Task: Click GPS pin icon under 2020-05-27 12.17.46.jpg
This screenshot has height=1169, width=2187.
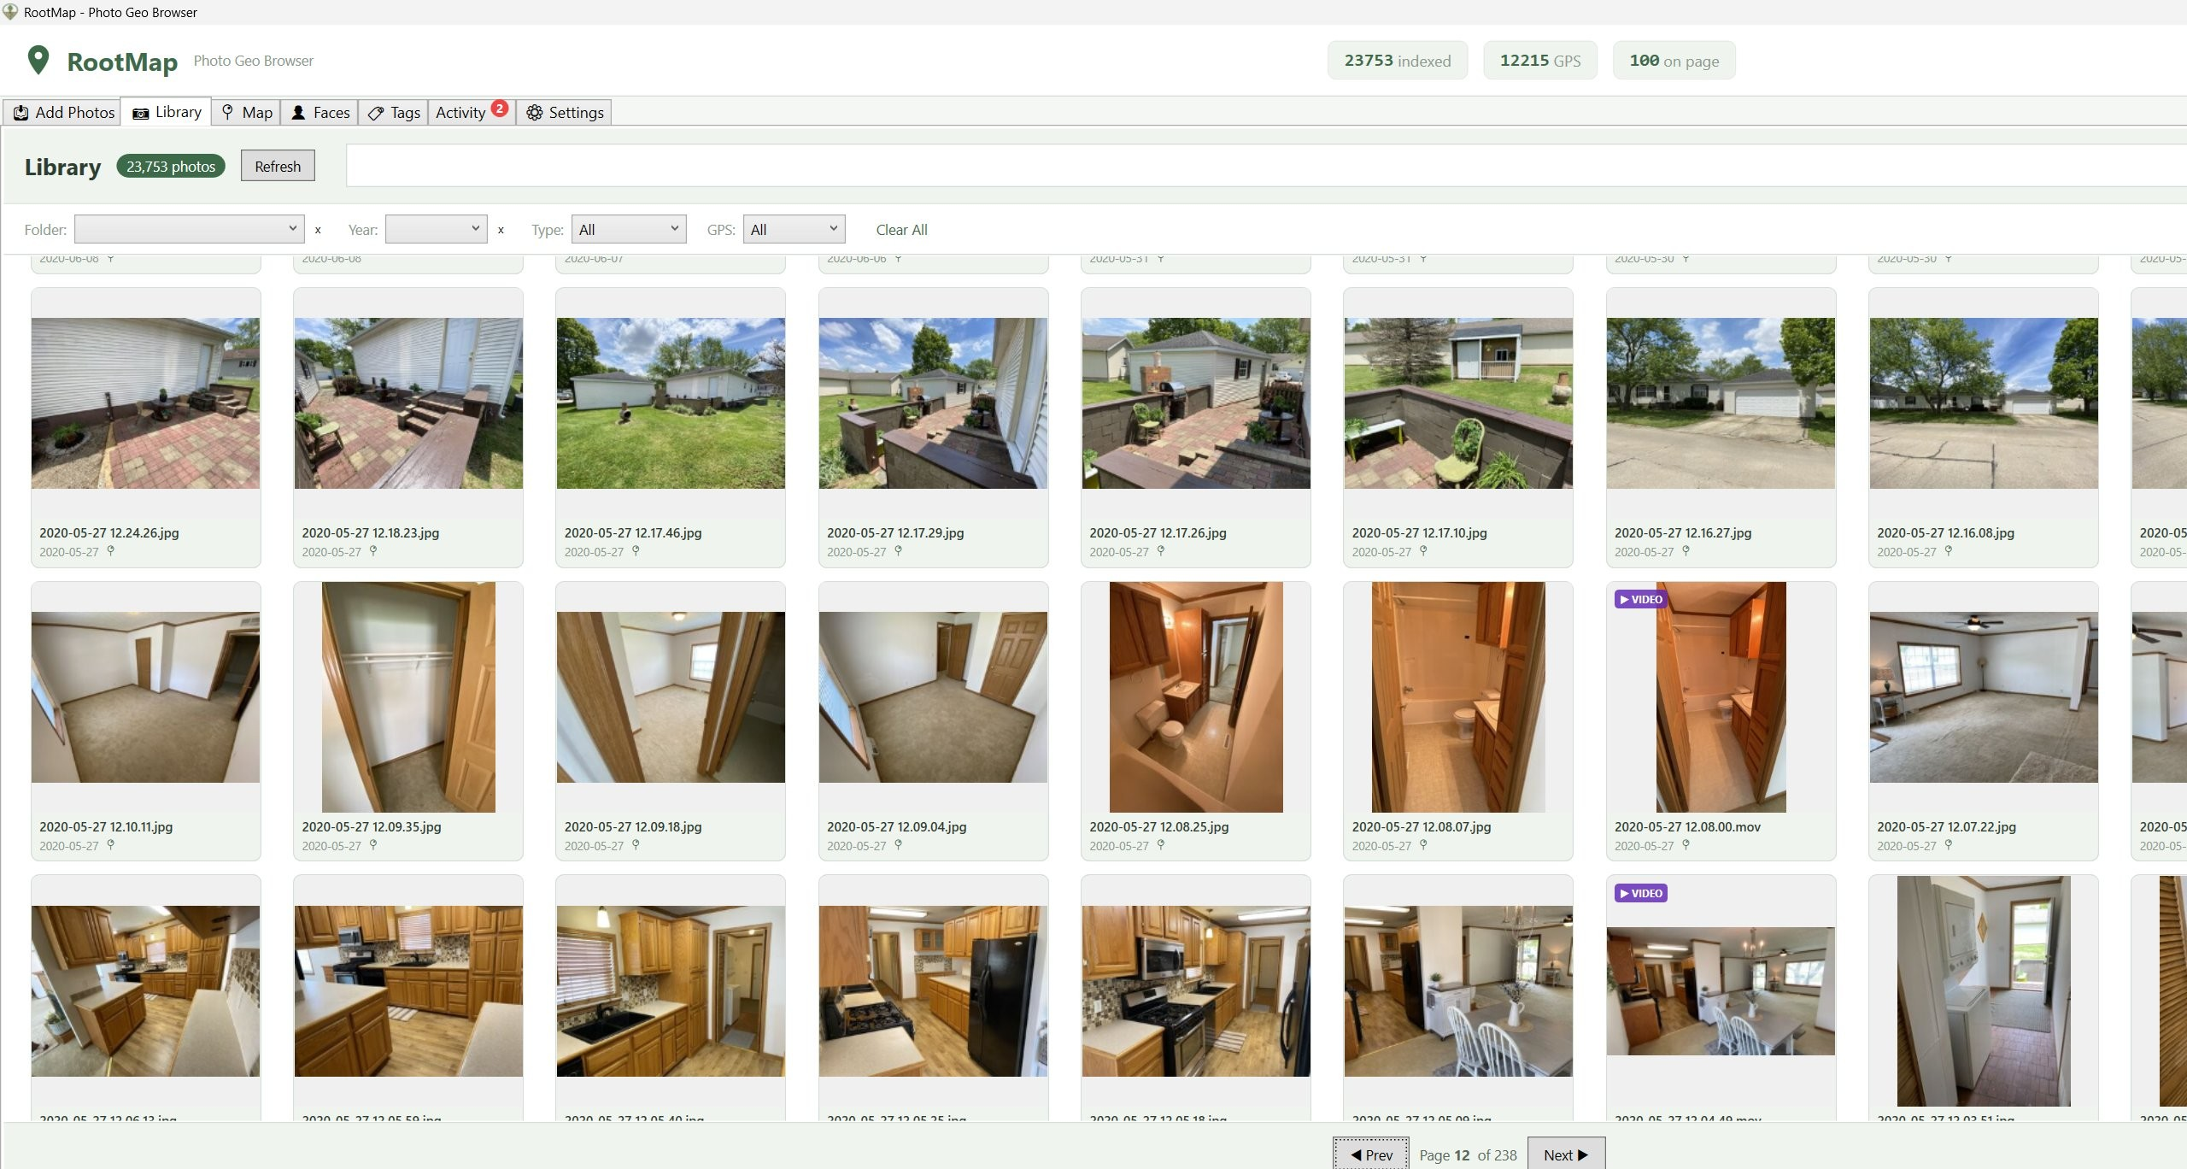Action: (x=636, y=551)
